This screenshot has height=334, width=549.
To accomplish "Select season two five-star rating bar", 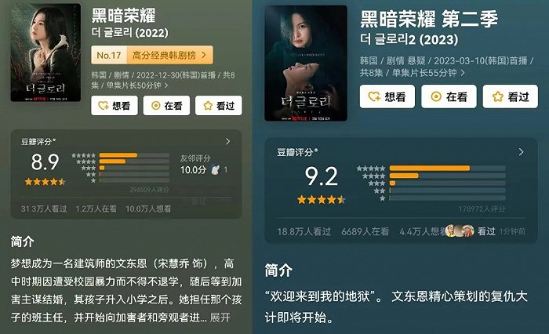I will coord(448,168).
